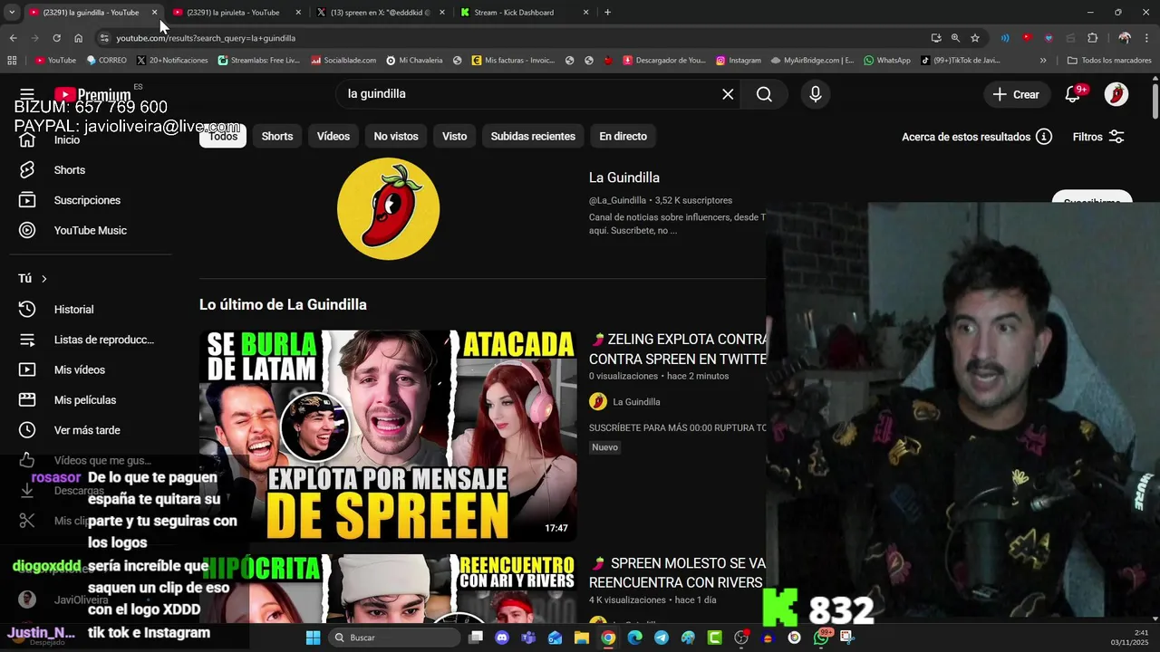Click the Crear button

pyautogui.click(x=1015, y=94)
